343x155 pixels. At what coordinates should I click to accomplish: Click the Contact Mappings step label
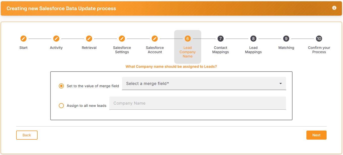(221, 50)
